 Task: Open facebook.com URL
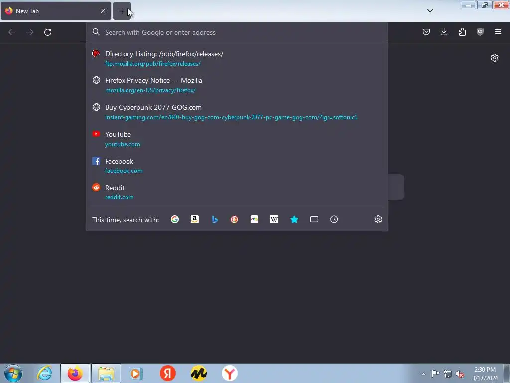124,171
